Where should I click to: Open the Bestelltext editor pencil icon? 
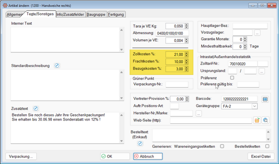coord(140,143)
